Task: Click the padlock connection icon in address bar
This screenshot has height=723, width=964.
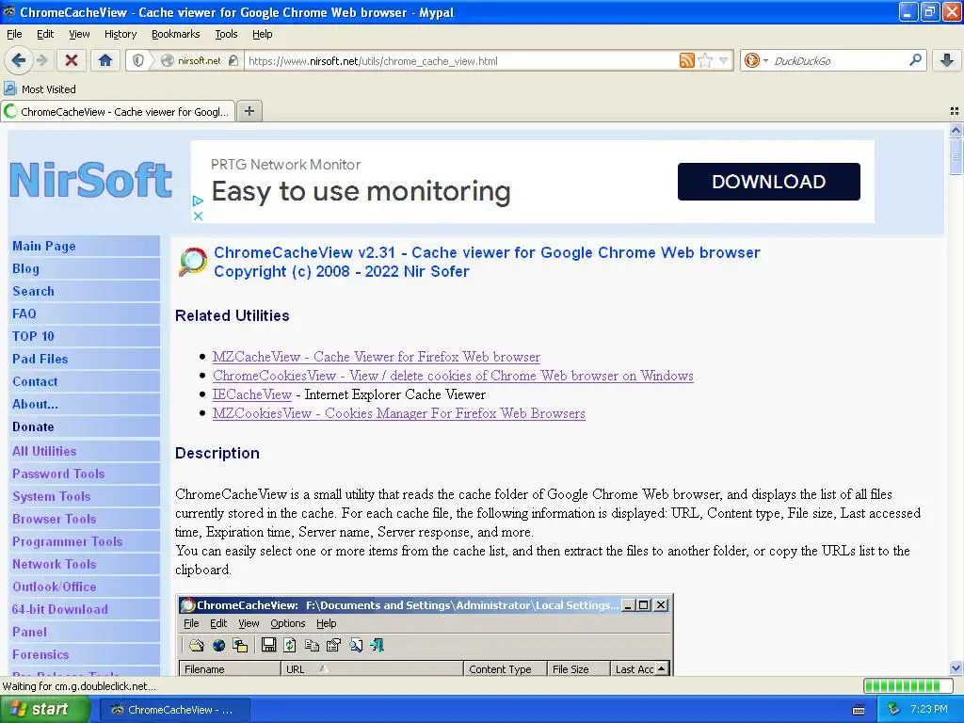Action: pos(233,60)
